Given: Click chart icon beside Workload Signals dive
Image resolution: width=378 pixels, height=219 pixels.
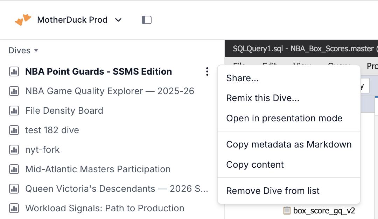Looking at the screenshot, I should (14, 209).
